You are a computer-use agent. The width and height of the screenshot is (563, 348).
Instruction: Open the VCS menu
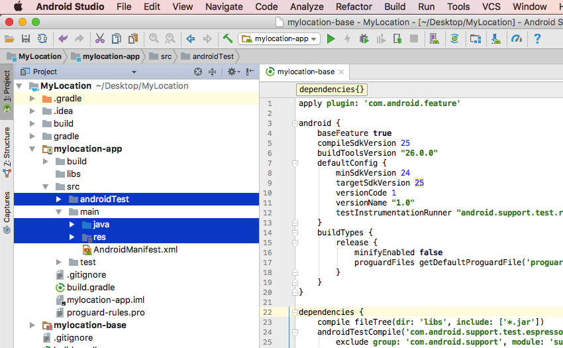point(491,7)
